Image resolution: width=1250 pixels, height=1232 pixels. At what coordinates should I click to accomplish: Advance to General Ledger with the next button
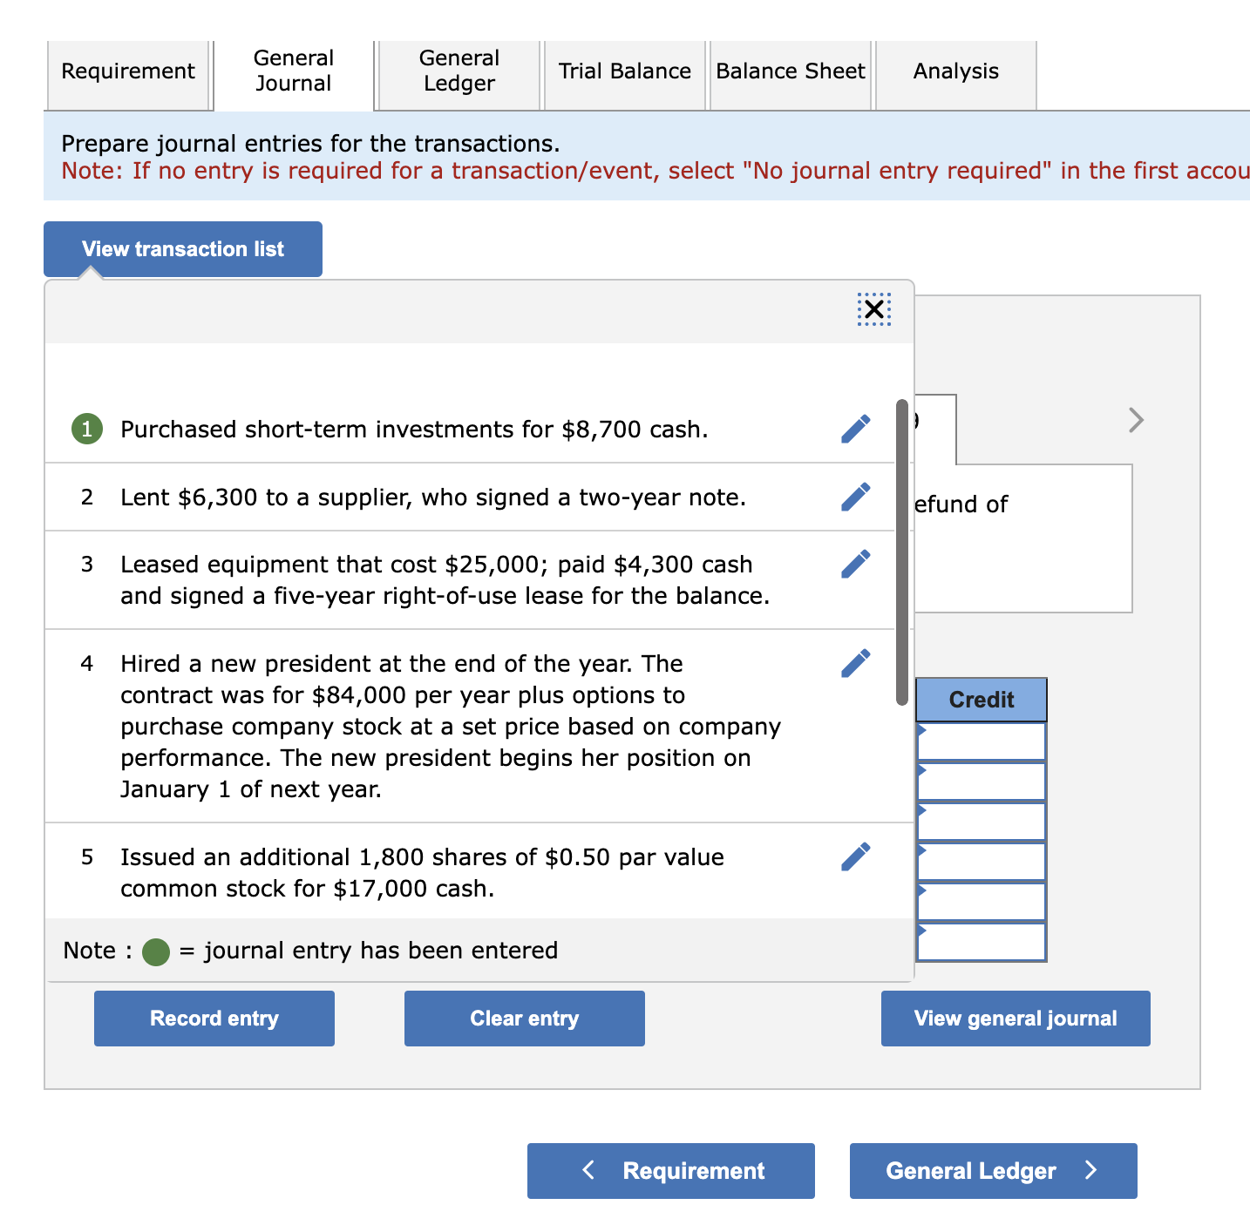coord(992,1171)
